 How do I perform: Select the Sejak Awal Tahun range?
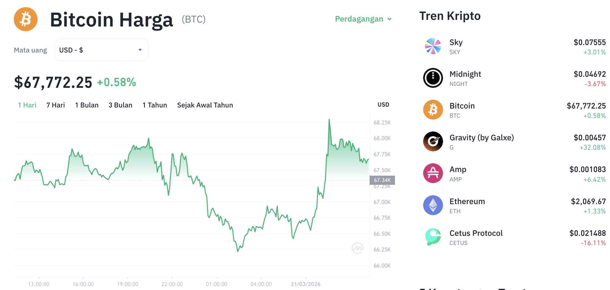(205, 105)
